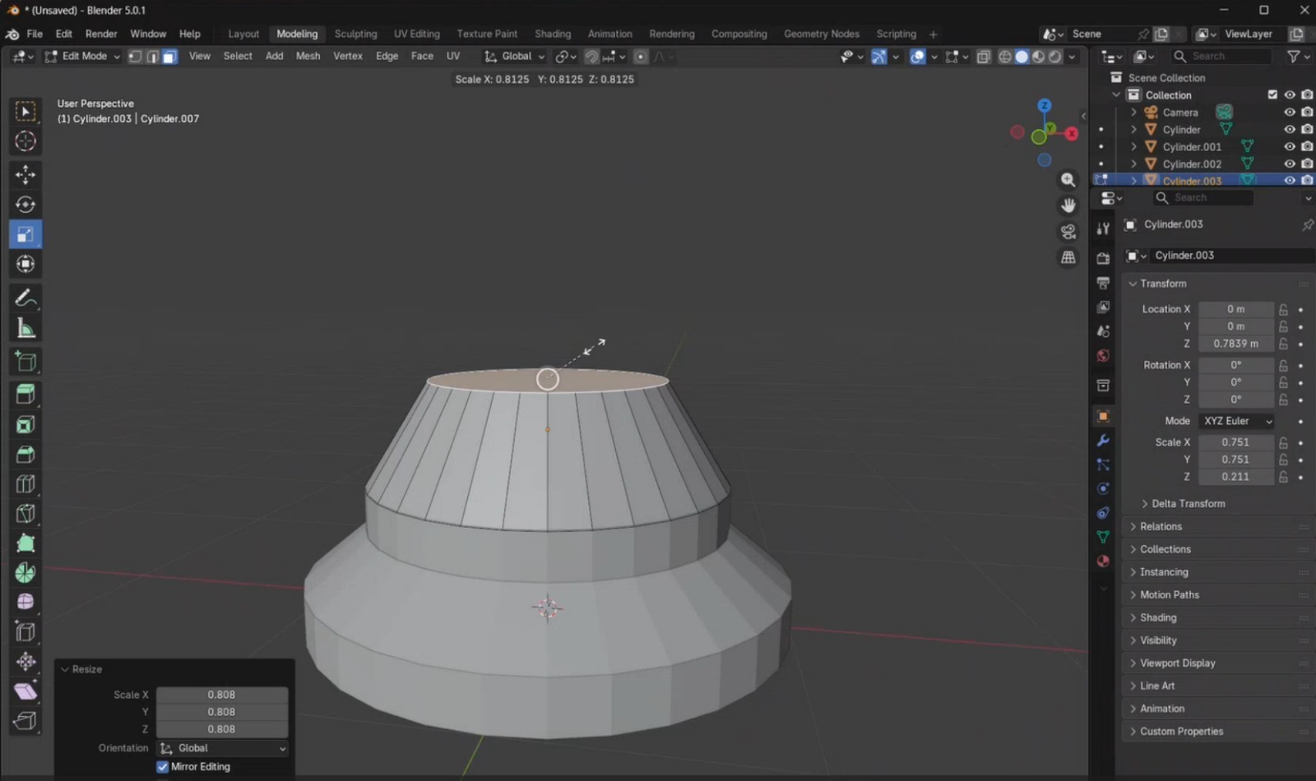
Task: Toggle the Mirror Editing checkbox
Action: pos(162,766)
